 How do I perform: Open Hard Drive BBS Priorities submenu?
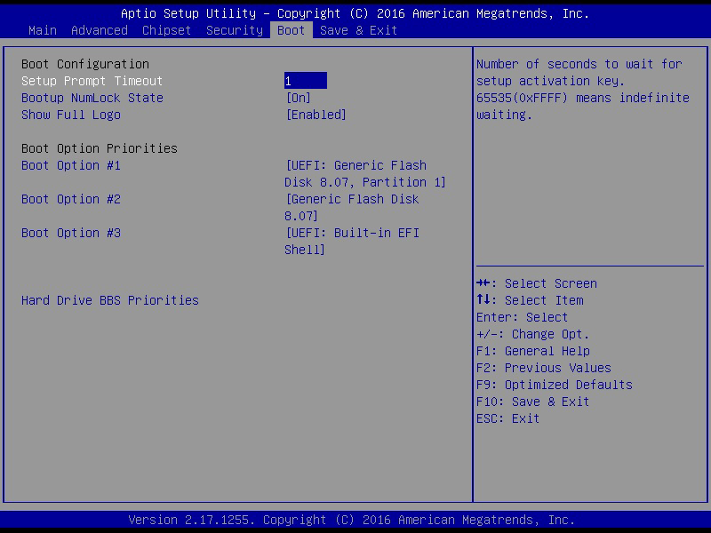point(109,300)
